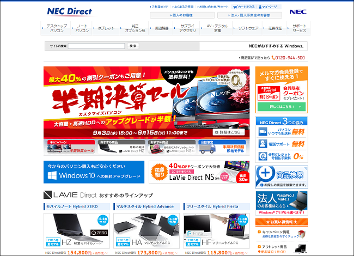Screen dimensions: 354x256
Task: Open the Windows 10 free upgrade banner
Action: (x=94, y=172)
